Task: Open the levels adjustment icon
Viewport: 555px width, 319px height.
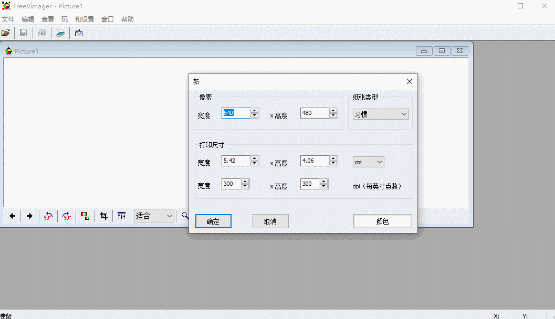Action: click(121, 216)
